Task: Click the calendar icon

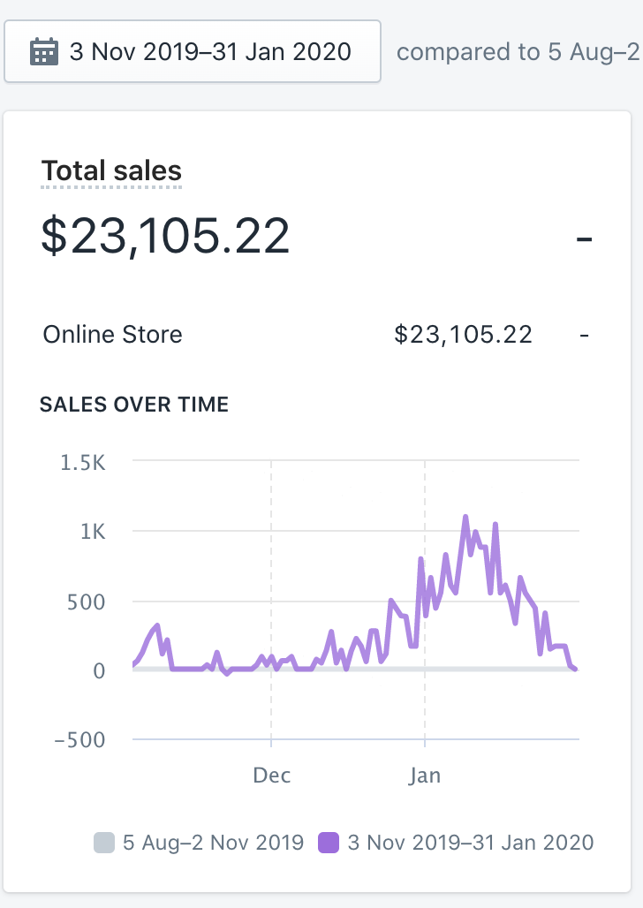Action: point(44,51)
